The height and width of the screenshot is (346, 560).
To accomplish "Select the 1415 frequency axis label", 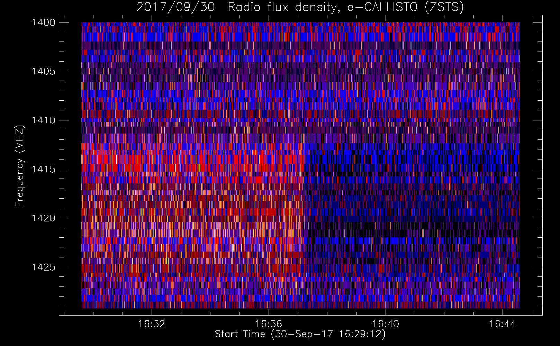I will pyautogui.click(x=43, y=169).
